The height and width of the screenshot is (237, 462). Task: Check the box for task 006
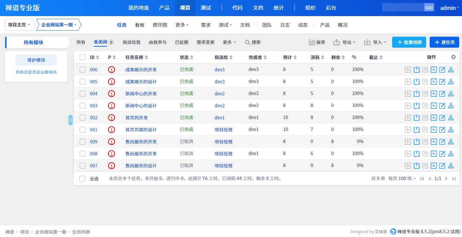tap(83, 70)
